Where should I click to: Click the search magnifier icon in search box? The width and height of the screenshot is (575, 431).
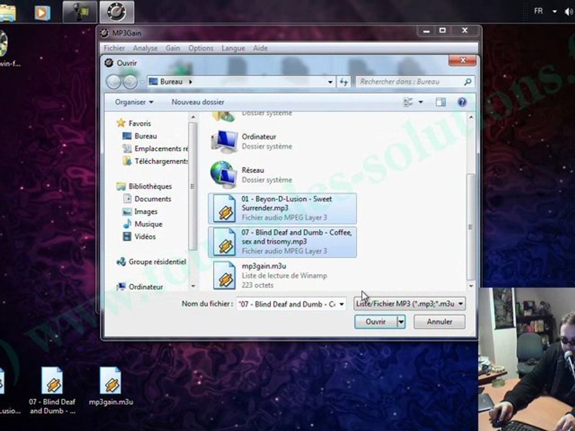pos(468,82)
